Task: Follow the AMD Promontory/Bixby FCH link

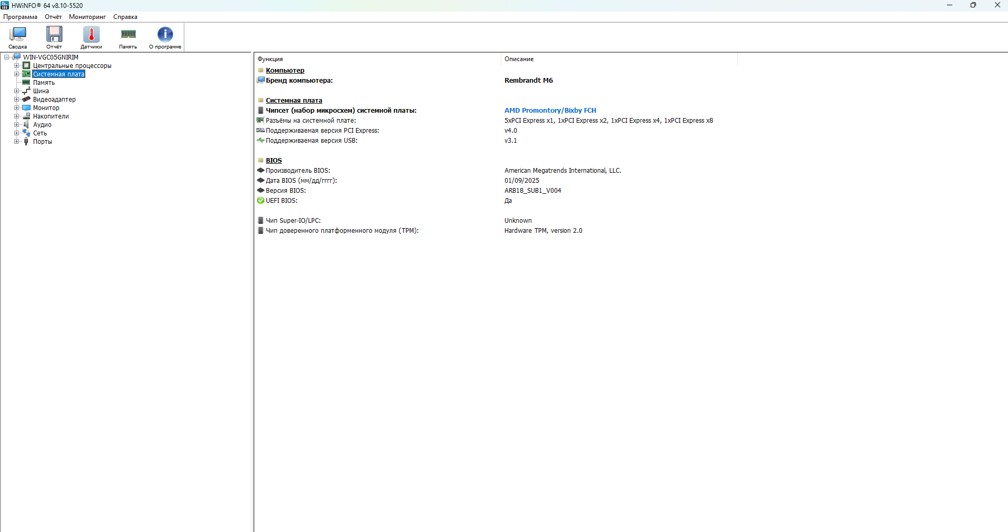Action: [x=550, y=111]
